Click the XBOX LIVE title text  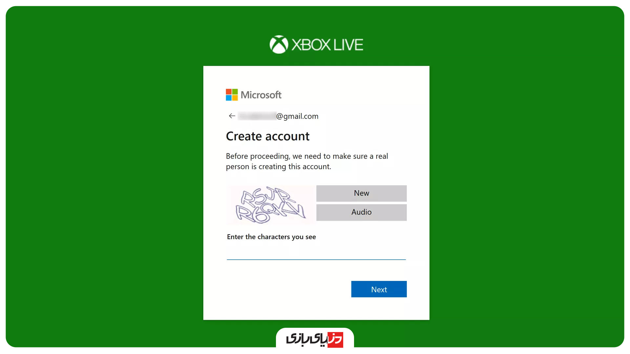pos(327,45)
